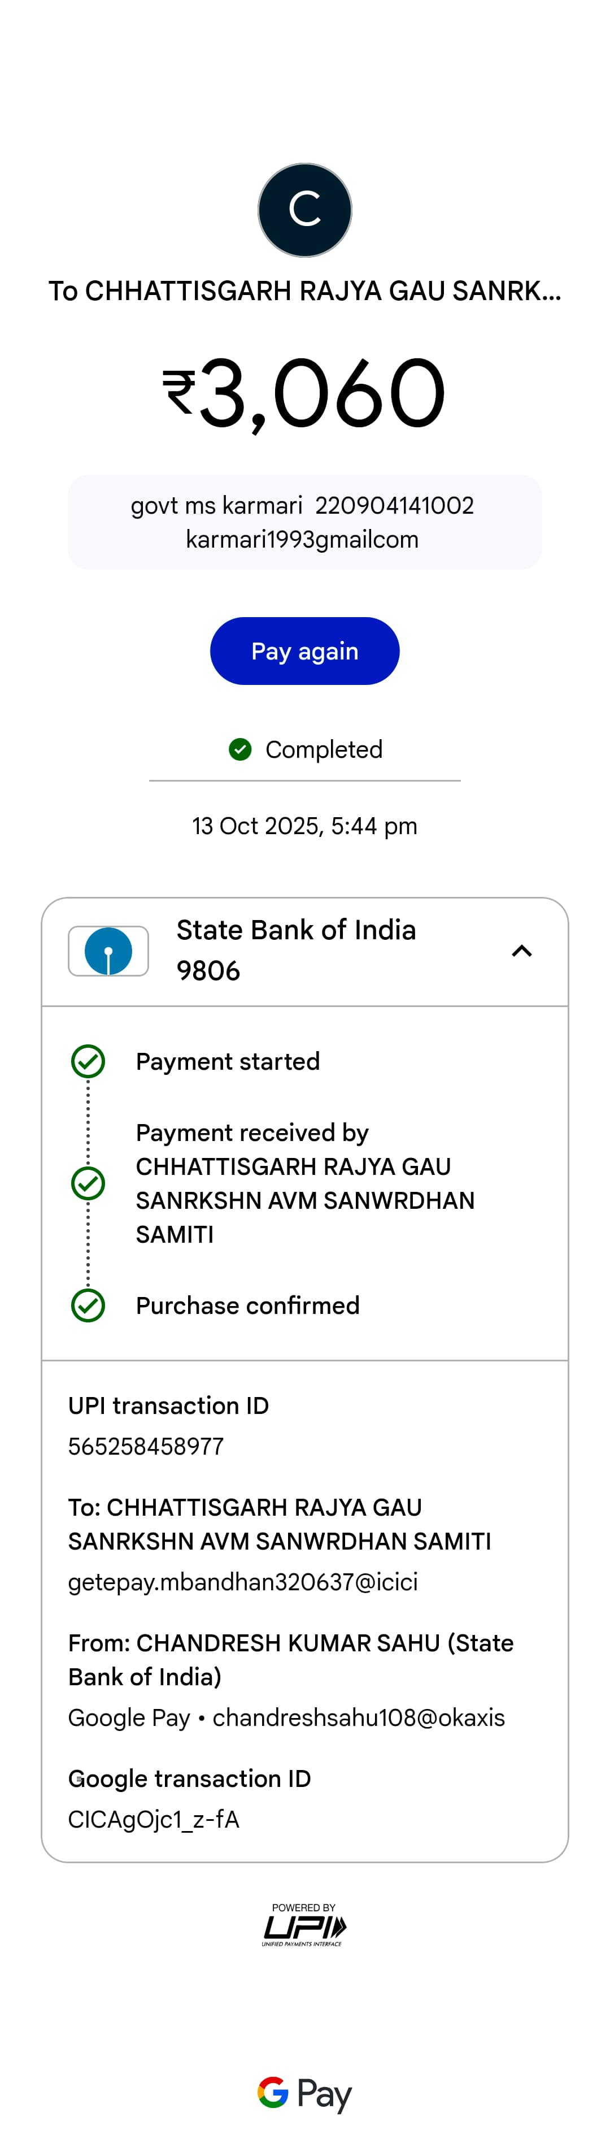Click the recipient avatar with letter C

point(304,210)
